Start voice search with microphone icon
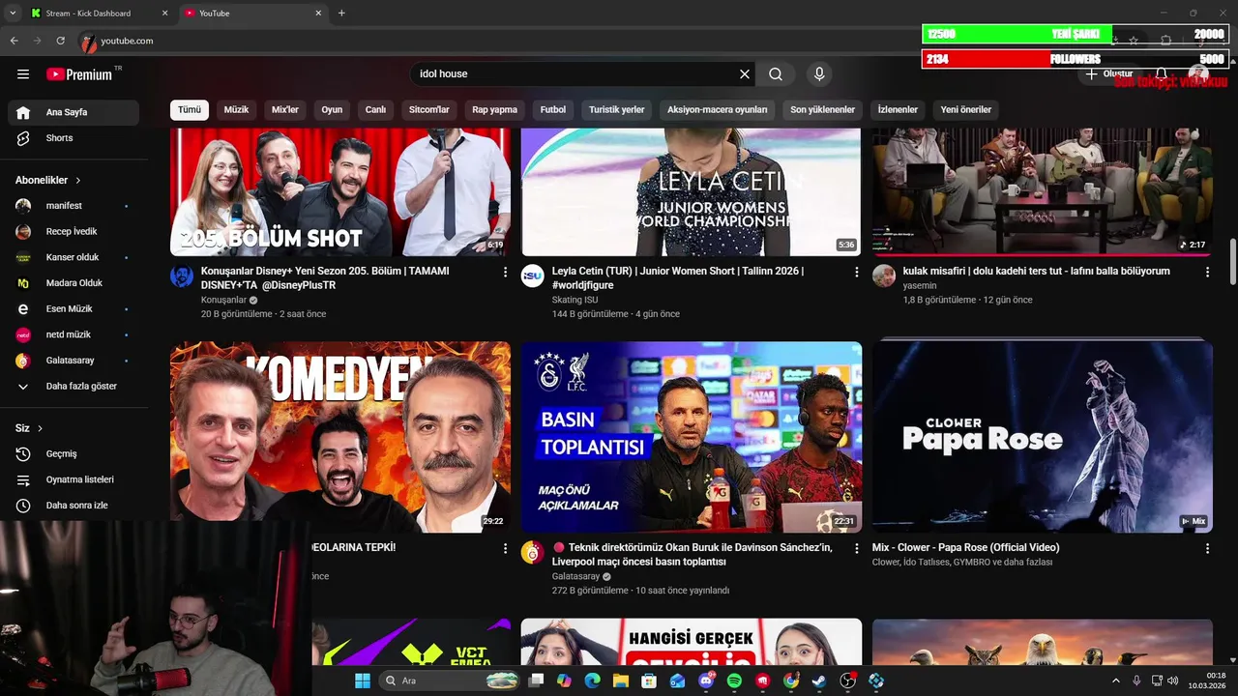 click(x=819, y=74)
